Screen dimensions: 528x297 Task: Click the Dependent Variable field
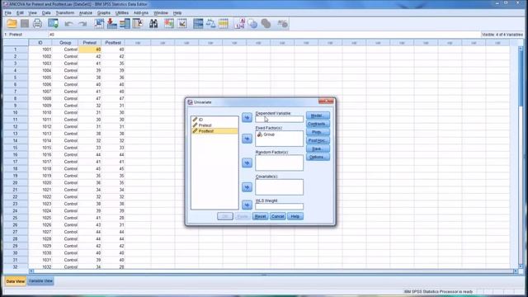279,119
